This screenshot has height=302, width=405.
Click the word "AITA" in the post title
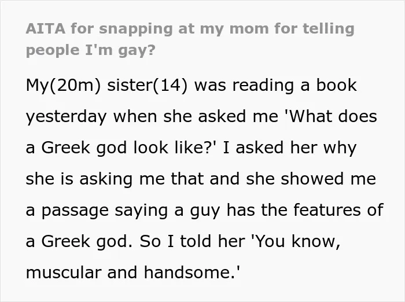click(x=46, y=28)
